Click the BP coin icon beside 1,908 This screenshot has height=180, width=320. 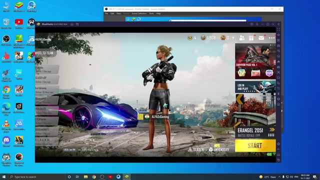203,37
